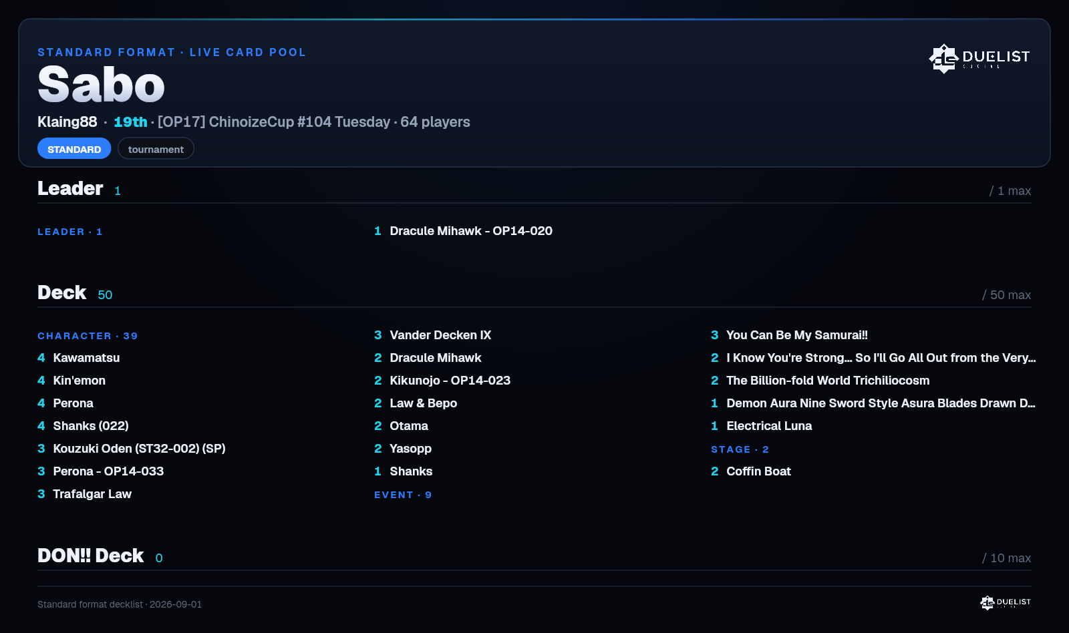Open Kouzuki Oden (ST32-002) (SP) card
This screenshot has height=633, width=1069.
132,449
